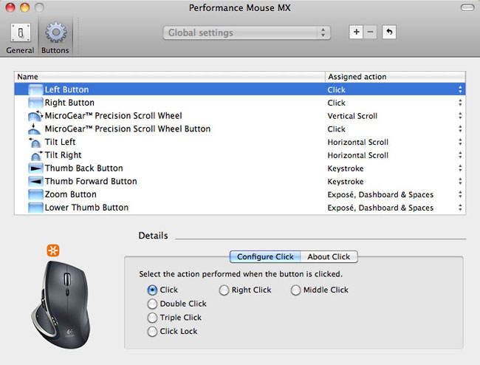Click the Performance Mouse MX picture
The width and height of the screenshot is (480, 365).
coord(61,304)
